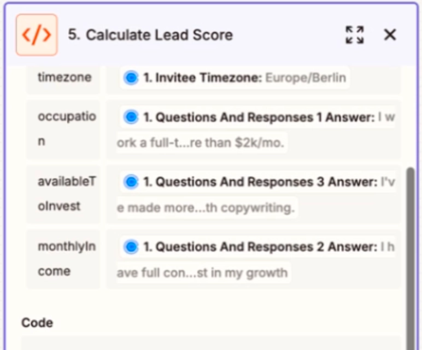Click the blue icon in Invitee Timezone pill
This screenshot has height=350, width=422.
pyautogui.click(x=131, y=78)
